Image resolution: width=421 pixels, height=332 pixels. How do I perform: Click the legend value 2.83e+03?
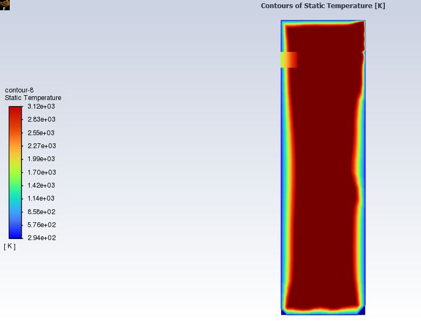[x=42, y=119]
